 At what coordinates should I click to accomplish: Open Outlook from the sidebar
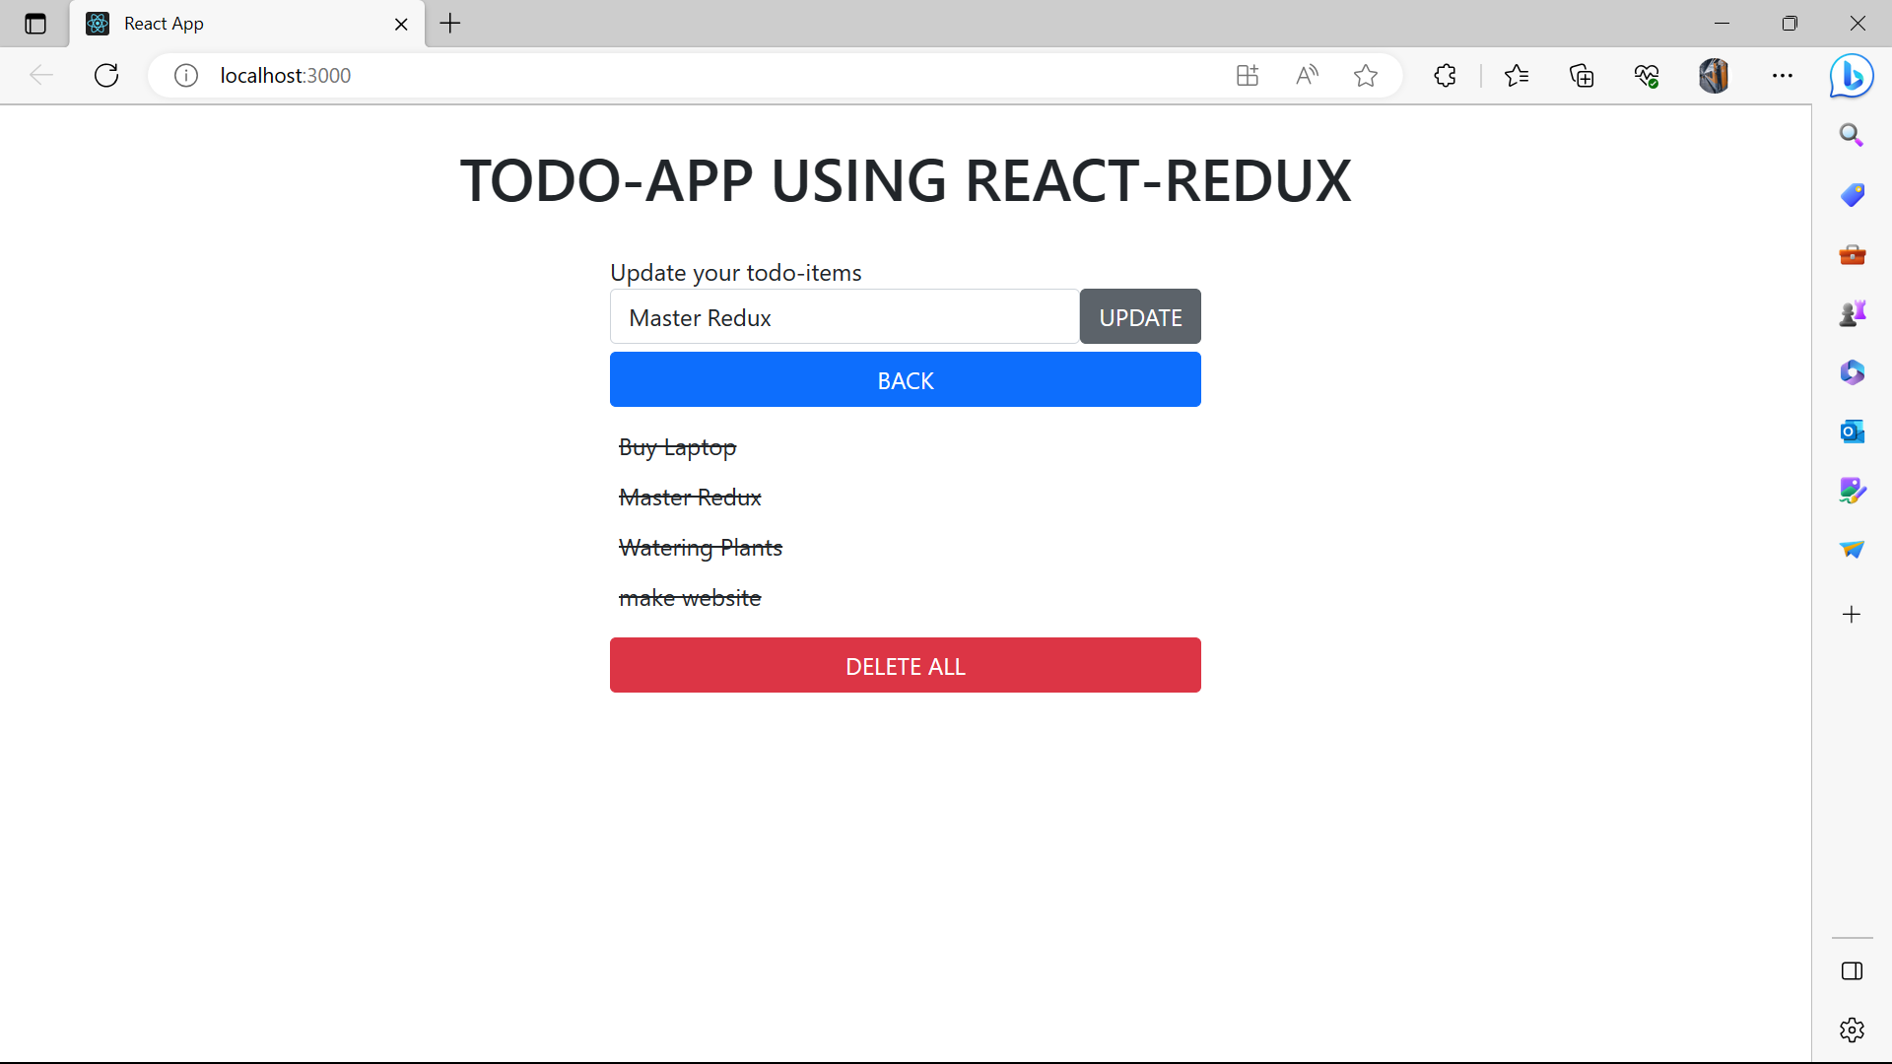[1853, 431]
